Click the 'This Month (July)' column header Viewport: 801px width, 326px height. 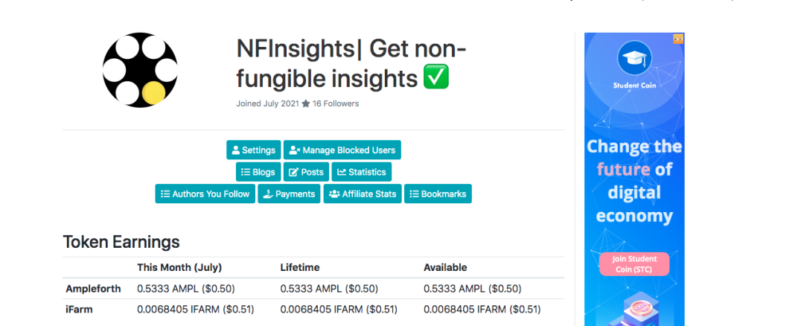179,267
